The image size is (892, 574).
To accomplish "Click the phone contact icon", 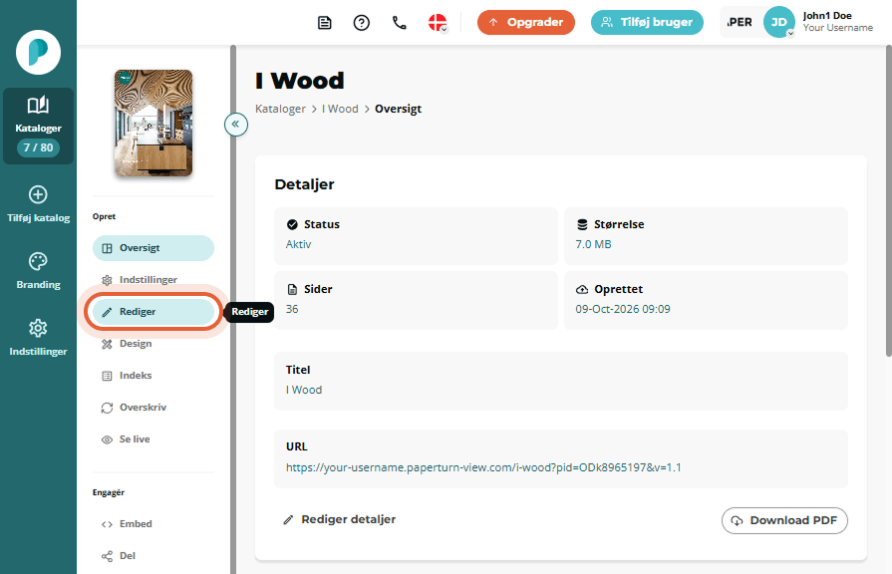I will click(400, 23).
